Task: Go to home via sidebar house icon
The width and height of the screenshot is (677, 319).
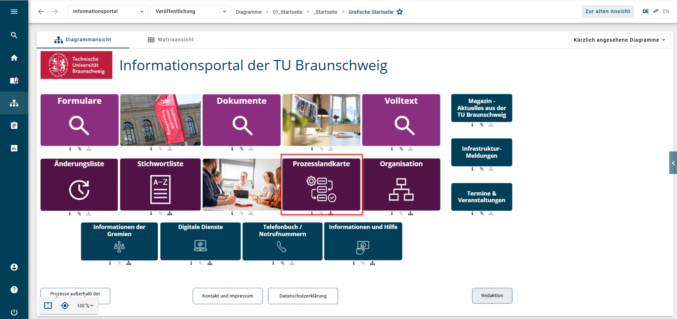Action: 14,58
